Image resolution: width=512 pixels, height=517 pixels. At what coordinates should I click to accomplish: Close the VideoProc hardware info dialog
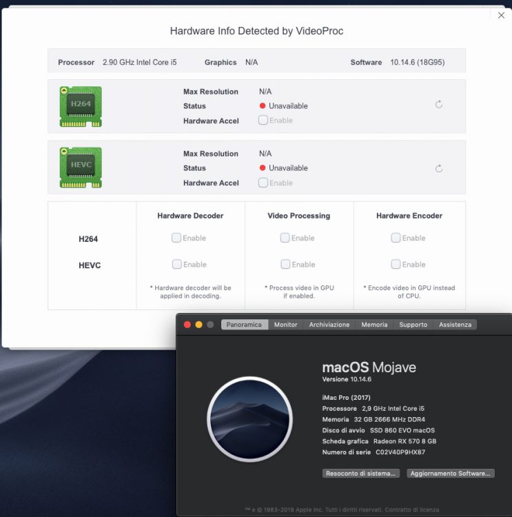[x=501, y=15]
